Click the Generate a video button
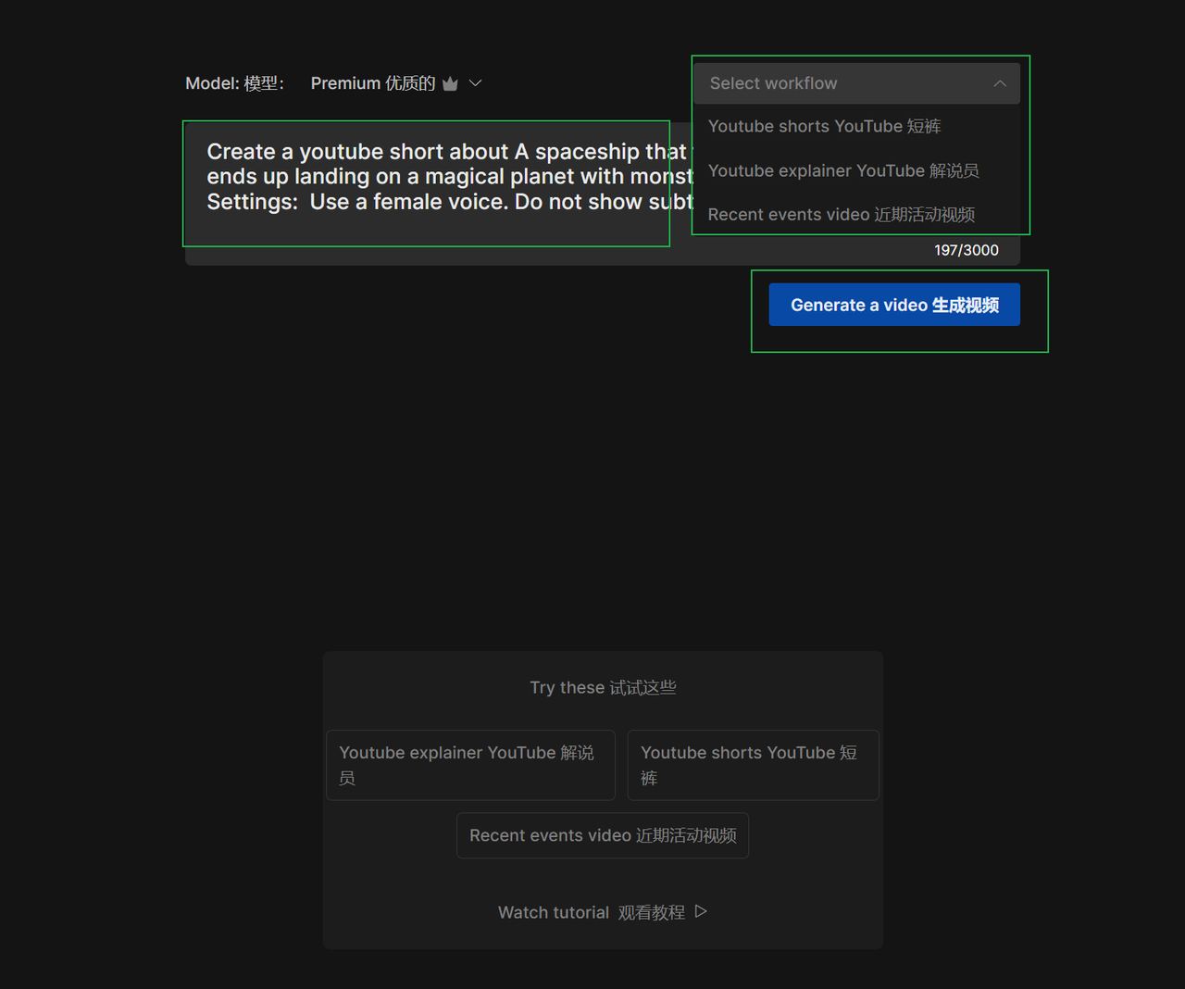The width and height of the screenshot is (1185, 989). [x=894, y=305]
